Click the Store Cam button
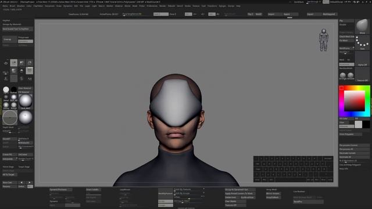 pos(10,182)
